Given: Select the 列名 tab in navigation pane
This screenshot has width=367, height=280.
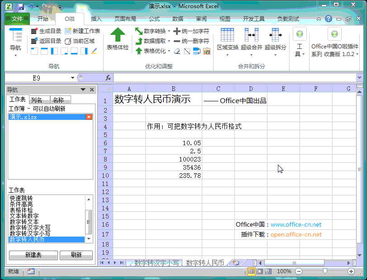Looking at the screenshot, I should coord(39,100).
